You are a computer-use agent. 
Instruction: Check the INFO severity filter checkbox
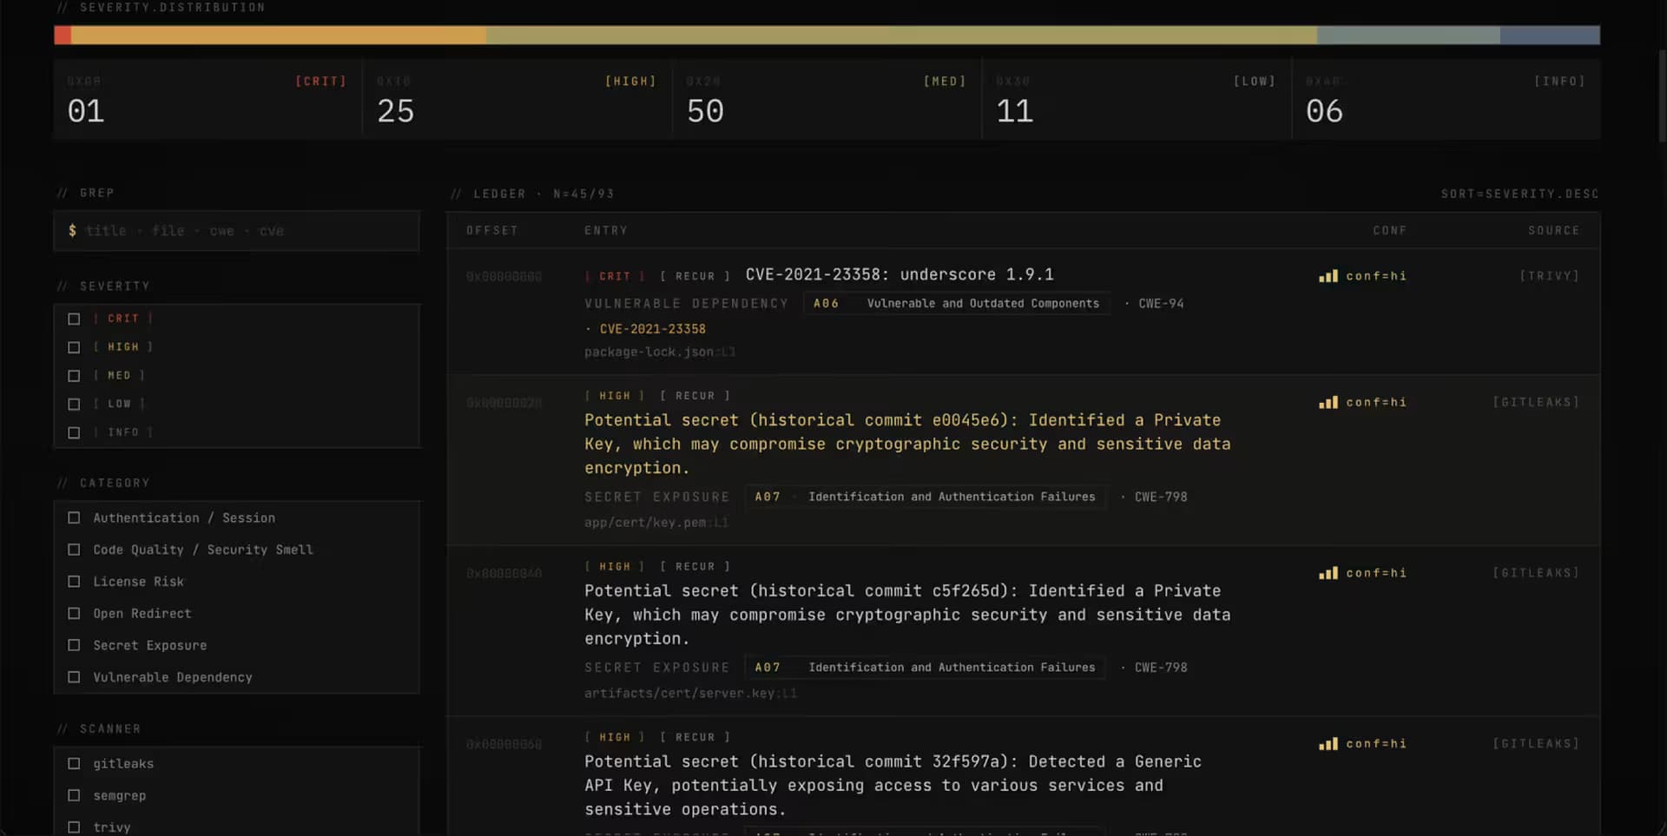click(x=74, y=432)
